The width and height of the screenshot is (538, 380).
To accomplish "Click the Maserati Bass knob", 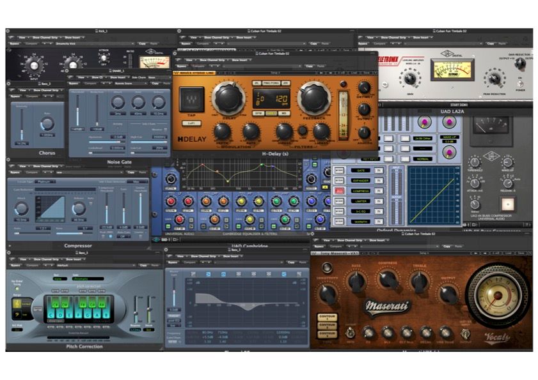I will point(356,281).
